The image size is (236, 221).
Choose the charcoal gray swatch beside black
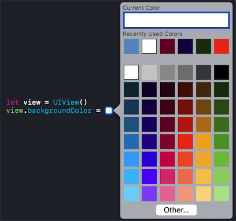(x=204, y=72)
